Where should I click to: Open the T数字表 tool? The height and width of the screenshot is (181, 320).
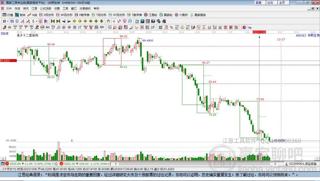[134, 15]
